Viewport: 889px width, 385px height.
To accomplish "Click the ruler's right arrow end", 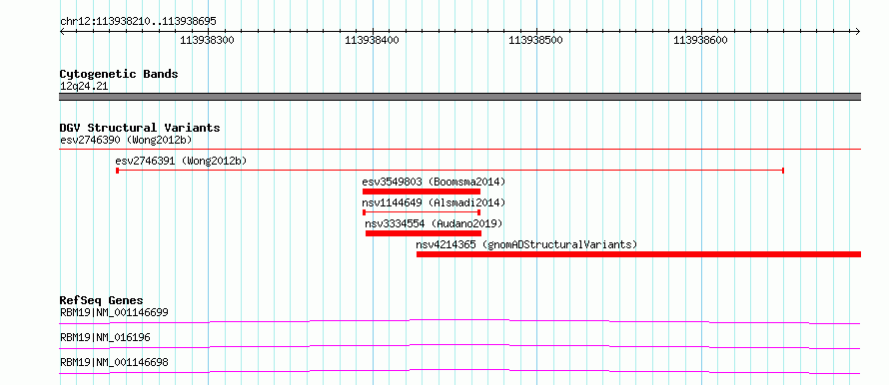I will (x=858, y=32).
